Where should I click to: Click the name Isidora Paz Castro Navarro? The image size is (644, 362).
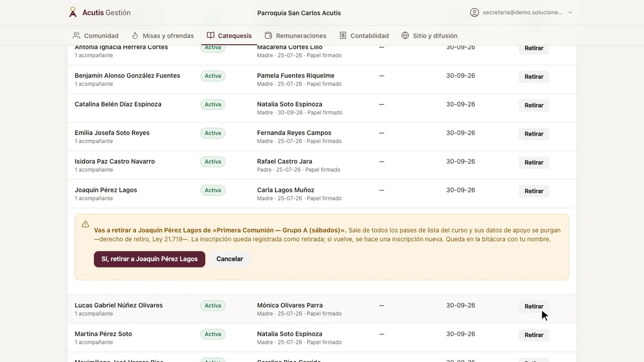[x=115, y=161]
